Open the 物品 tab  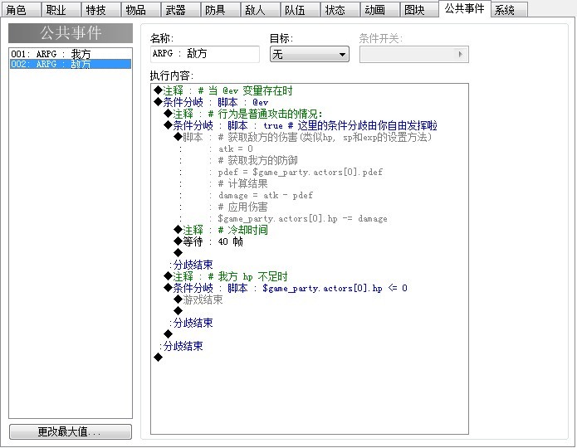pos(141,10)
